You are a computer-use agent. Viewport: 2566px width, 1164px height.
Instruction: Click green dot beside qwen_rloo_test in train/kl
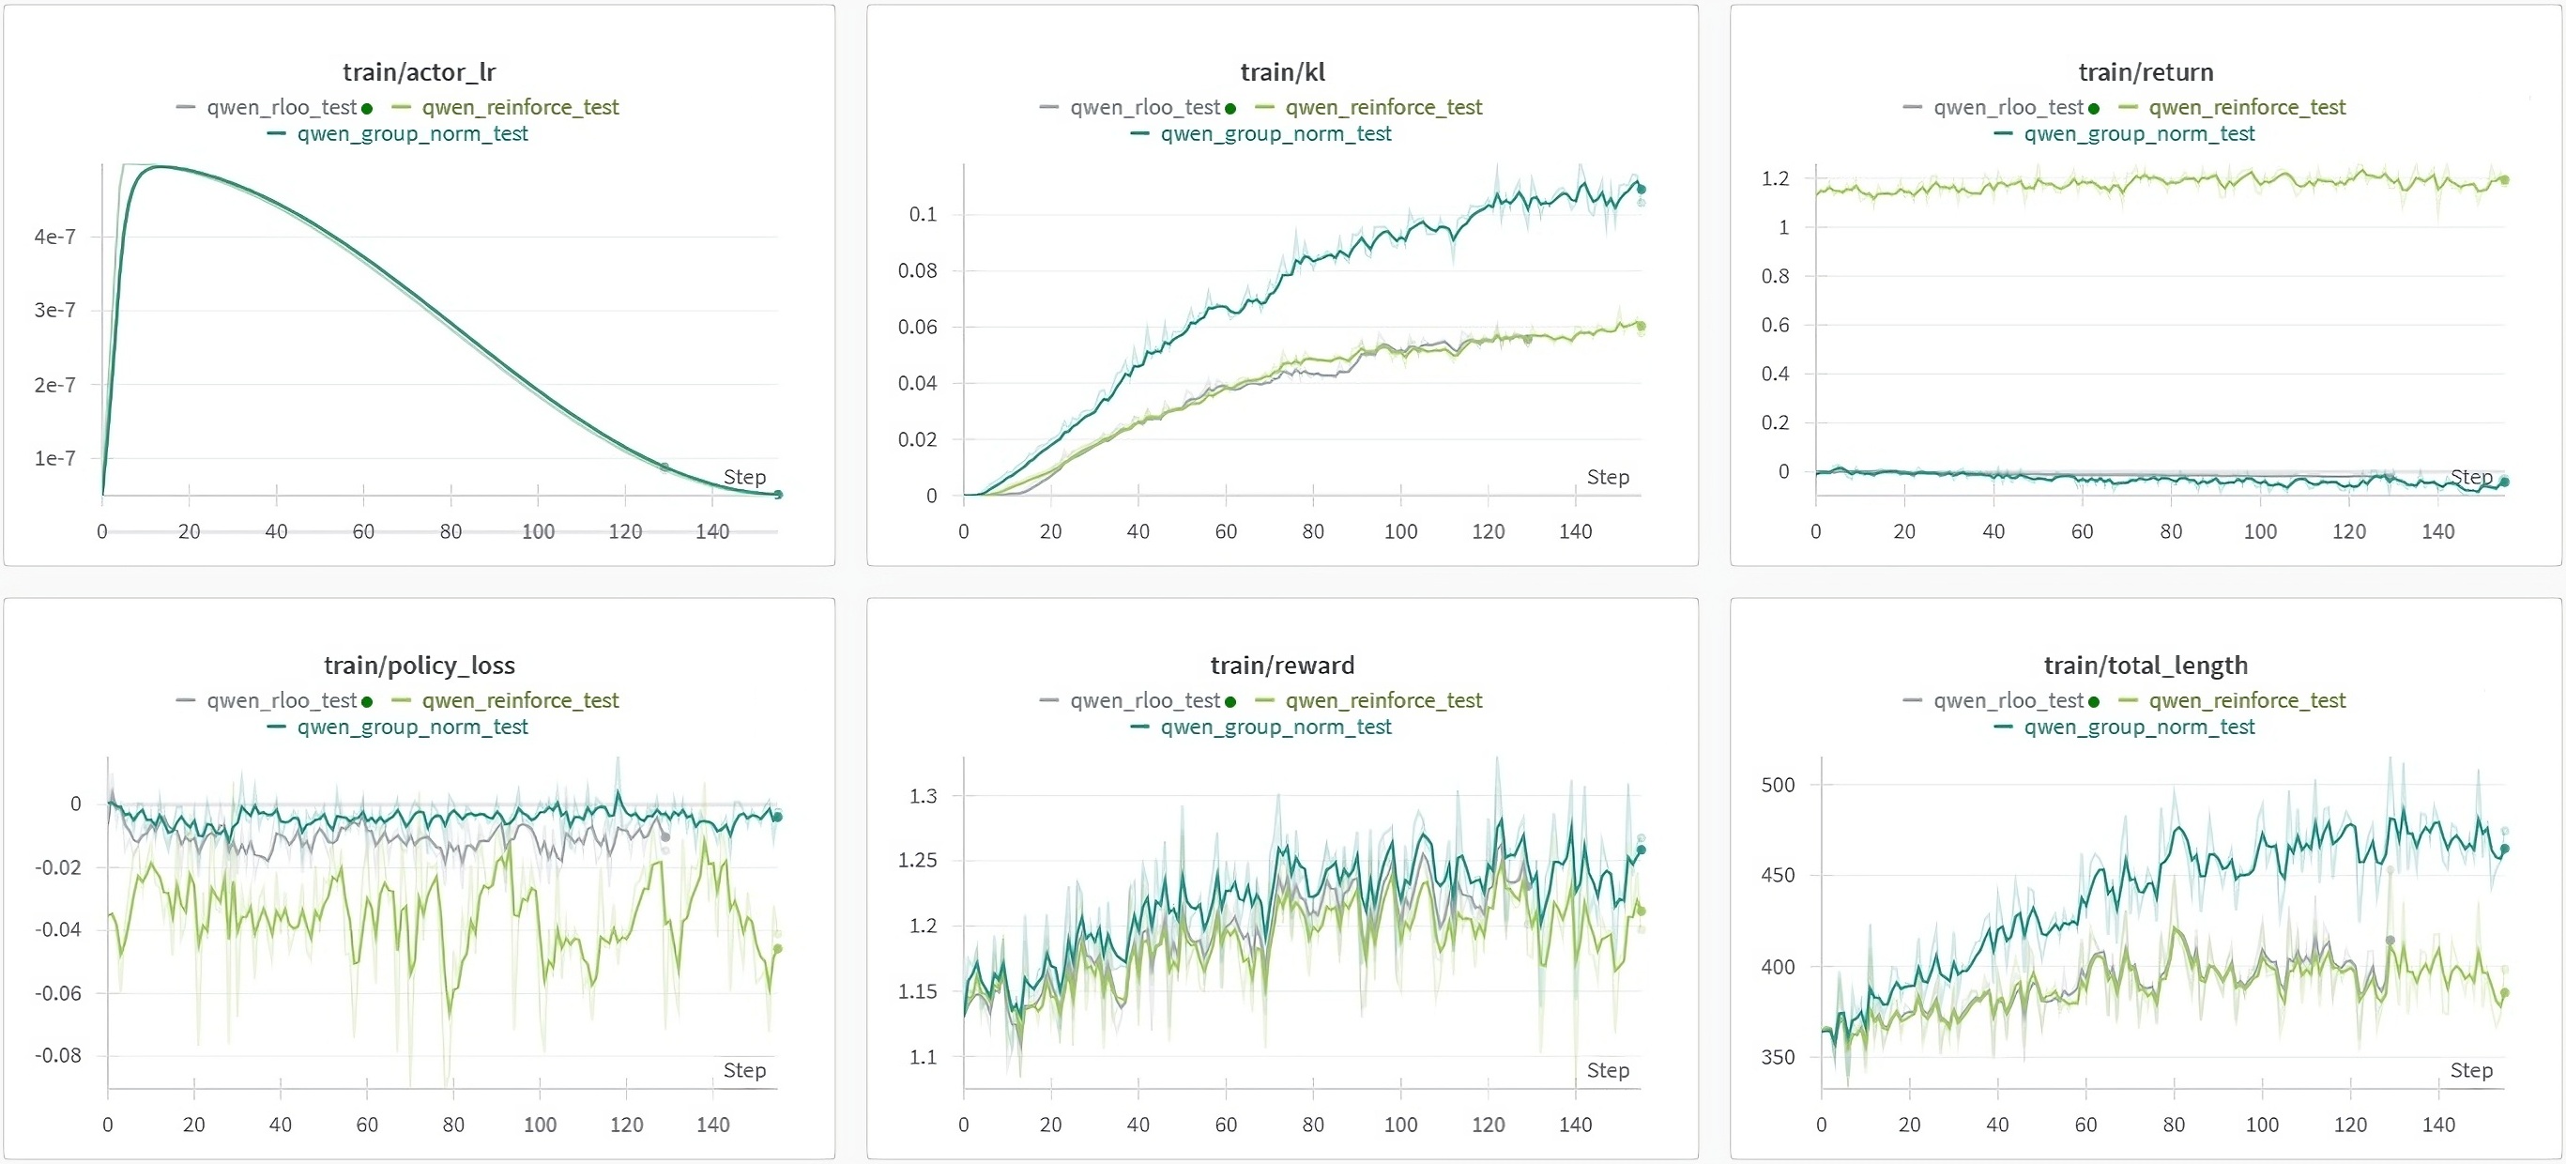tap(1231, 108)
